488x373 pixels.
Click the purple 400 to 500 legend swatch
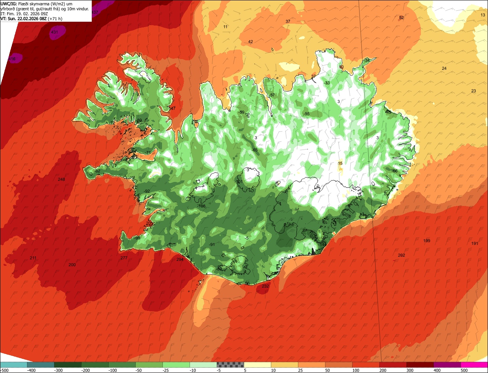click(447, 365)
